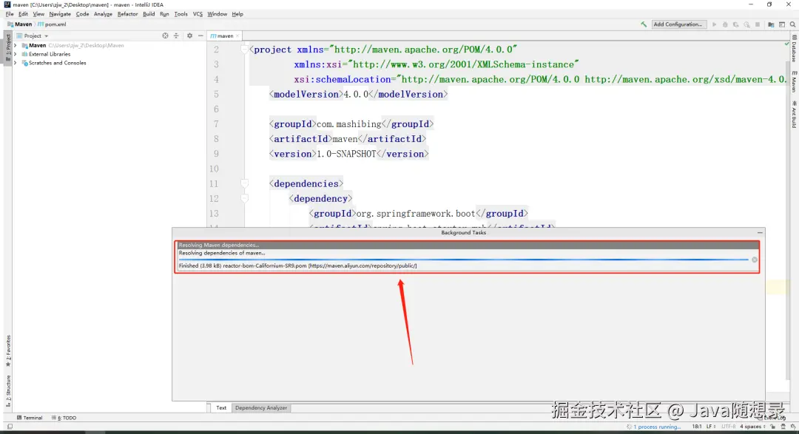This screenshot has height=434, width=799.
Task: Click the tool windows toggle icon at bottom-left
Action: point(10,427)
